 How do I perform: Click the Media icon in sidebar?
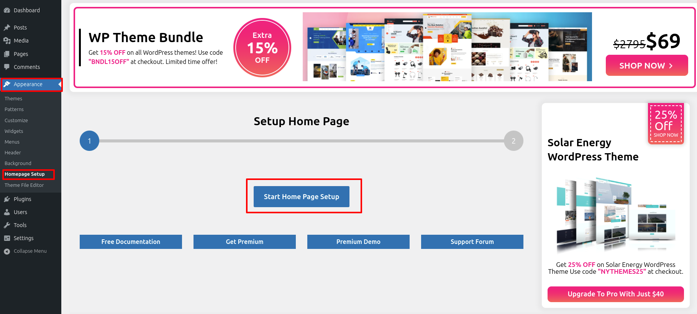pyautogui.click(x=7, y=41)
